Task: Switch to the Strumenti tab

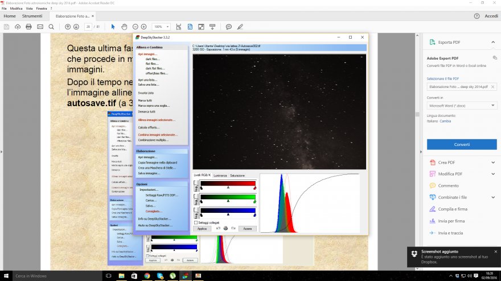Action: [32, 16]
